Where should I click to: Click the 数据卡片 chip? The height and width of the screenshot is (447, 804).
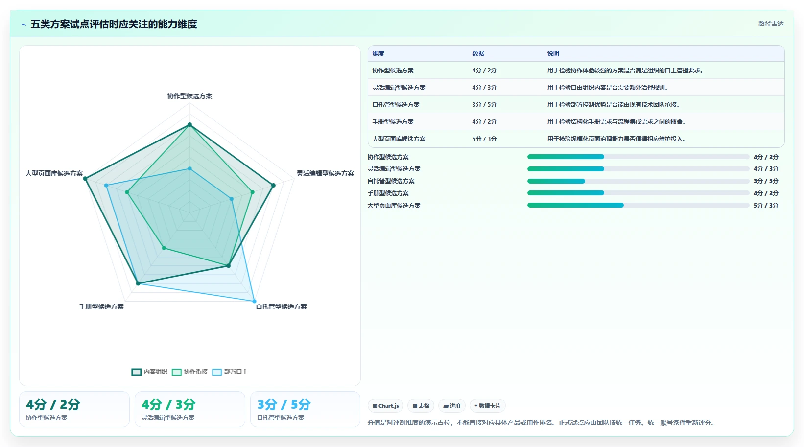point(488,406)
